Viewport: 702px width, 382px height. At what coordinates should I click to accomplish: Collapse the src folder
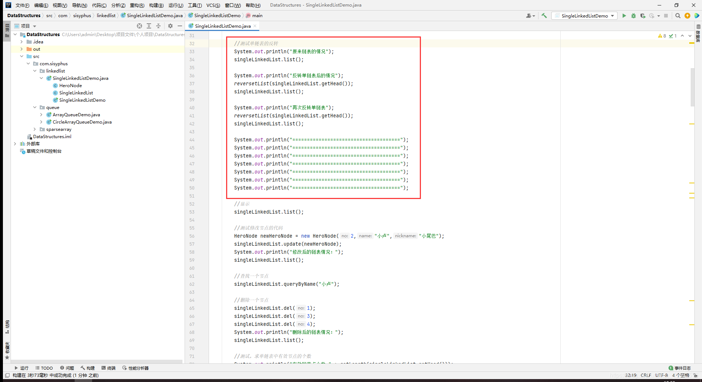(21, 56)
